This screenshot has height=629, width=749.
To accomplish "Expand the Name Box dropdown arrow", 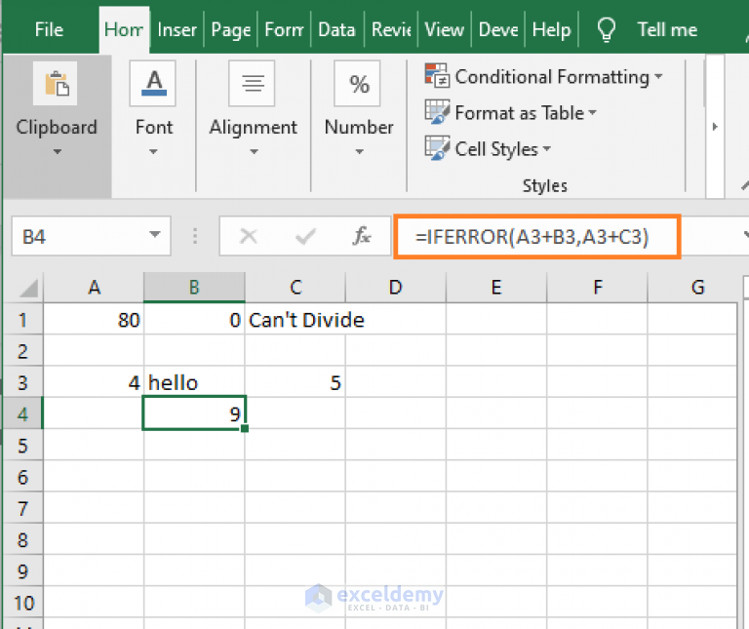I will coord(154,236).
